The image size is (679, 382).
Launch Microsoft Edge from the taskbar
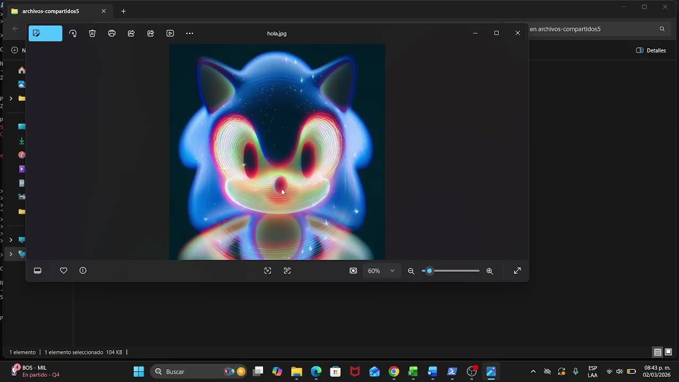tap(316, 371)
